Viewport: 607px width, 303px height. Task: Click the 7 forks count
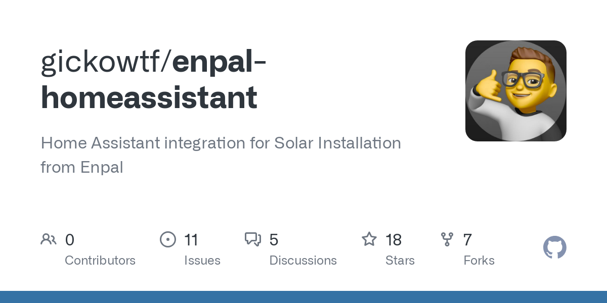click(x=467, y=239)
